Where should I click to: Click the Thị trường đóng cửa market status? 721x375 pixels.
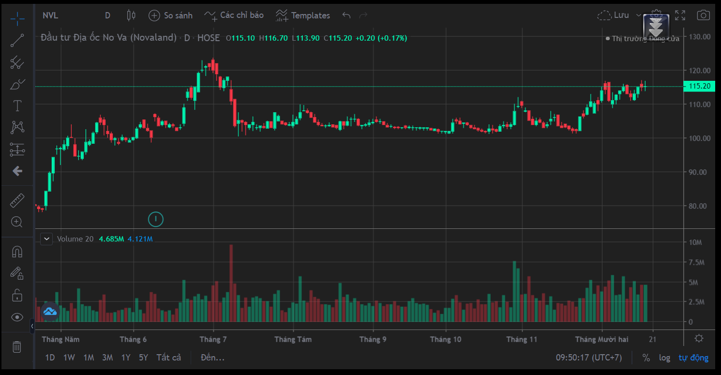coord(643,39)
